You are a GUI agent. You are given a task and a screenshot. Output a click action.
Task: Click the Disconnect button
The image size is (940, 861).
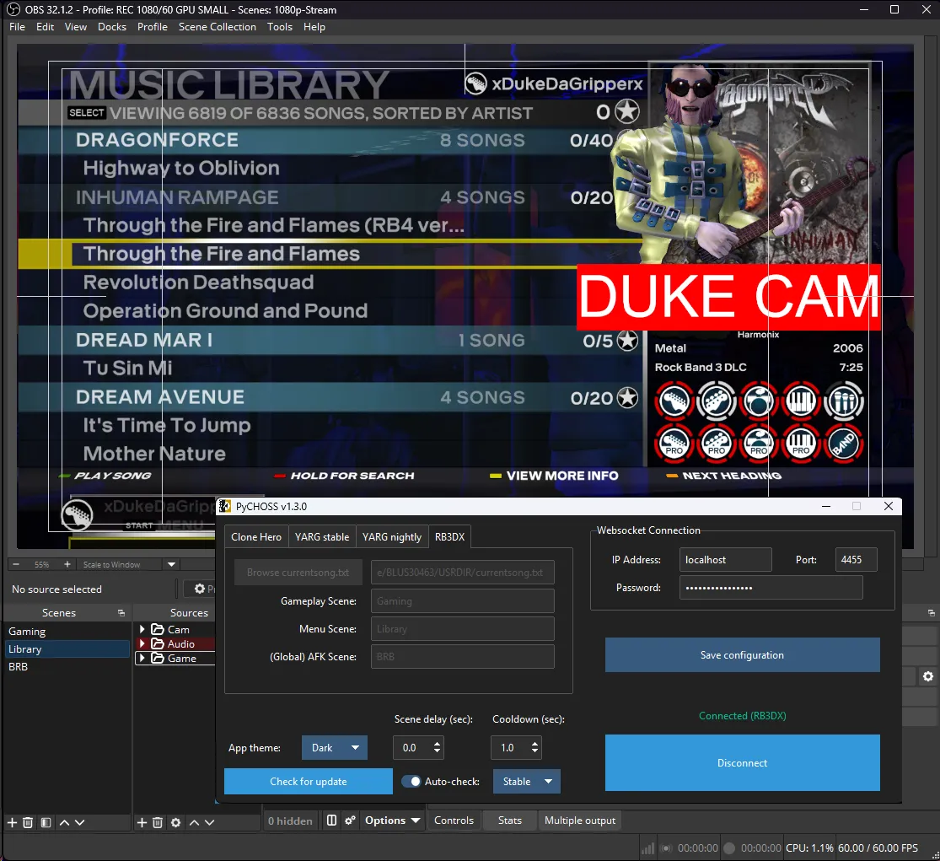pyautogui.click(x=742, y=762)
